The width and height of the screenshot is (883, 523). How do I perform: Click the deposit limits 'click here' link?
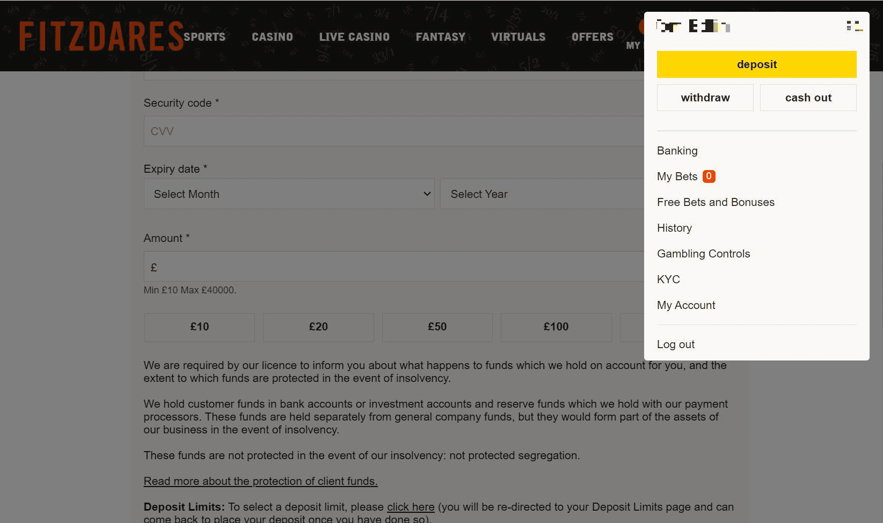click(x=411, y=507)
